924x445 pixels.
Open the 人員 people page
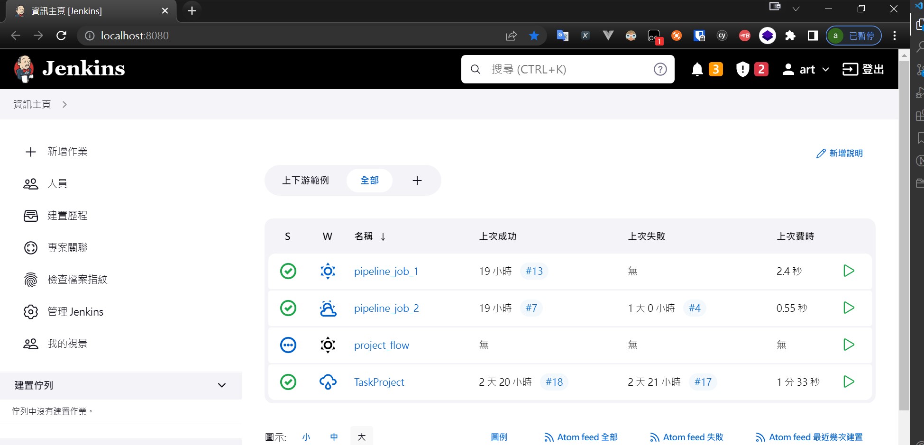pyautogui.click(x=46, y=184)
